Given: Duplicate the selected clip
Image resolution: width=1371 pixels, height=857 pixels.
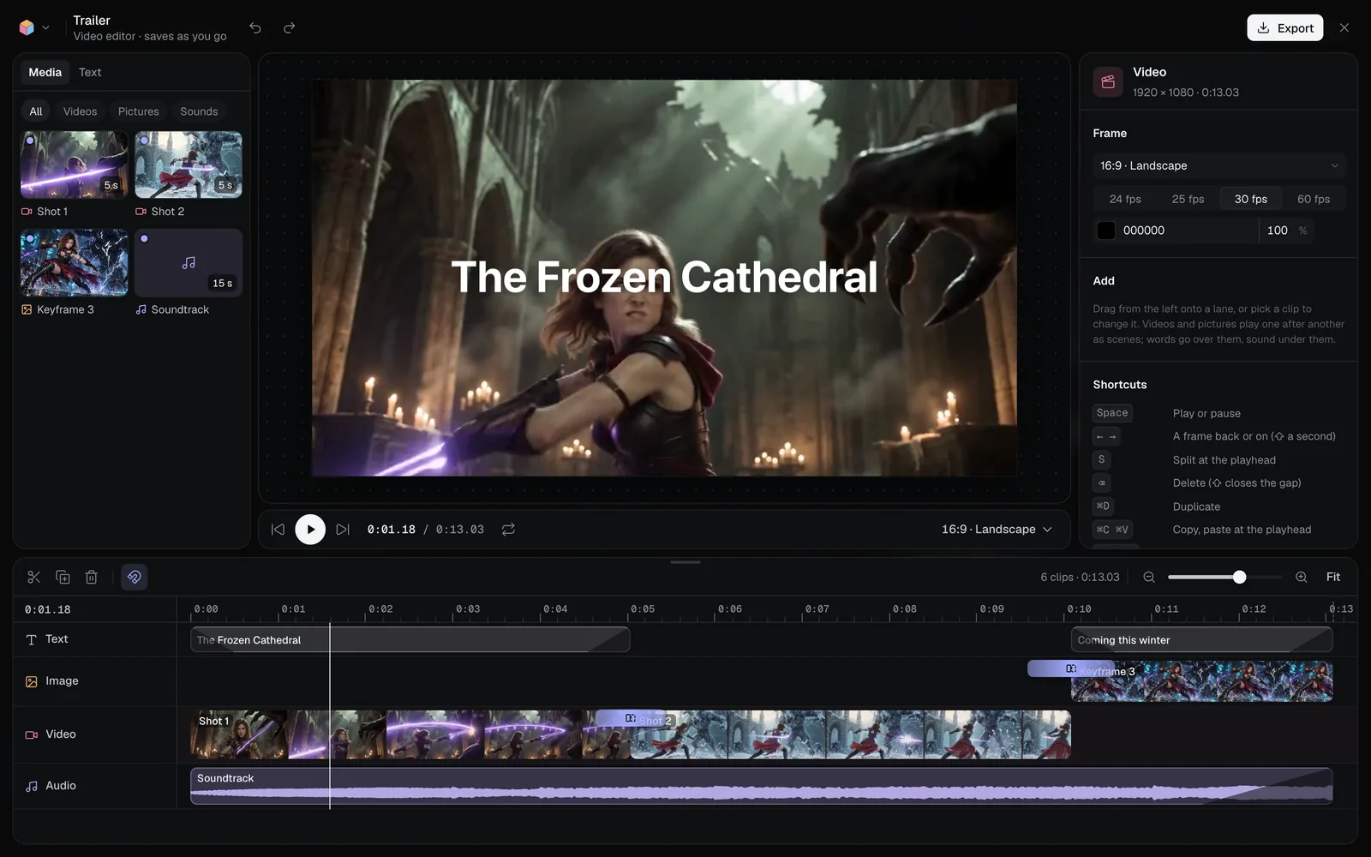Looking at the screenshot, I should coord(63,577).
